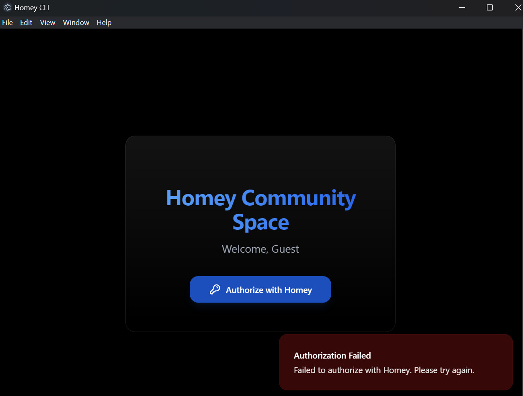Click the 'Failed to authorize with Homey' message

point(384,370)
